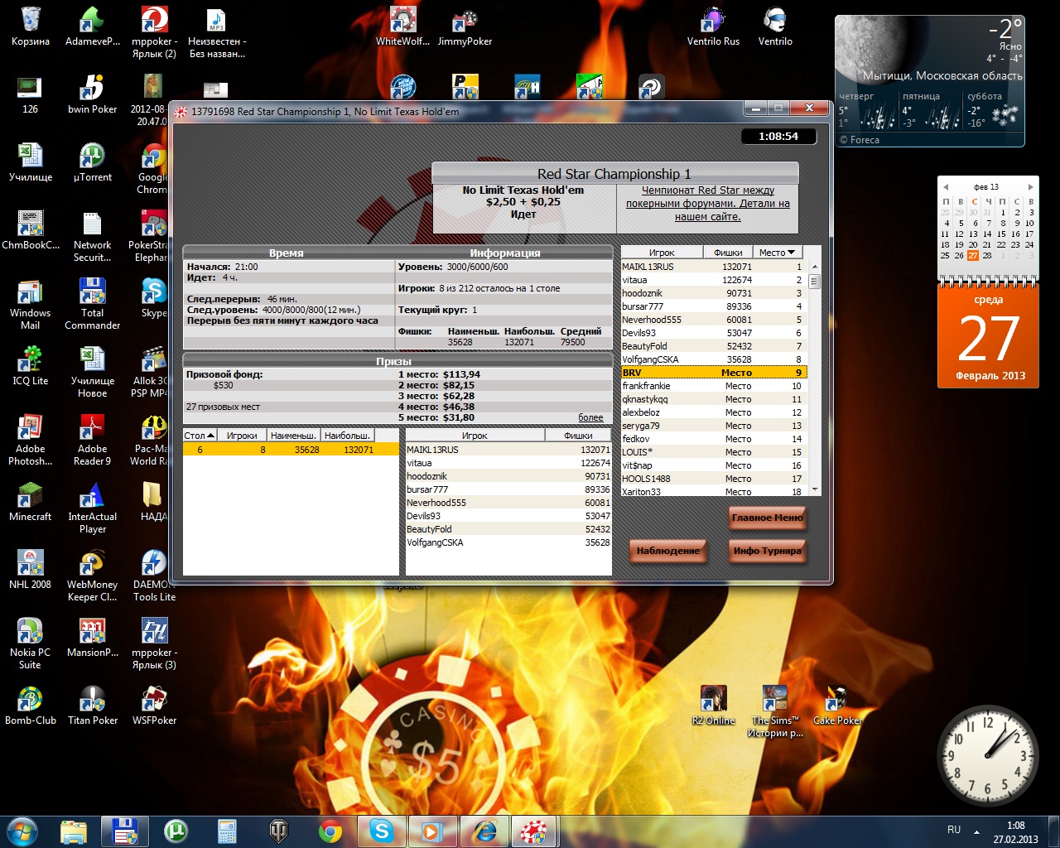Launch the JimmyPoker desktop shortcut

click(465, 25)
